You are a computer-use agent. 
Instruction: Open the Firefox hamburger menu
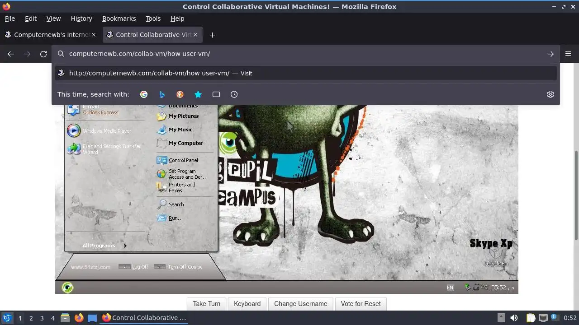pos(568,54)
